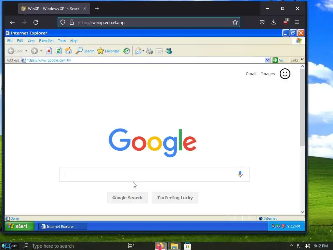Open Microsoft Store from taskbar
333x250 pixels.
[x=187, y=246]
